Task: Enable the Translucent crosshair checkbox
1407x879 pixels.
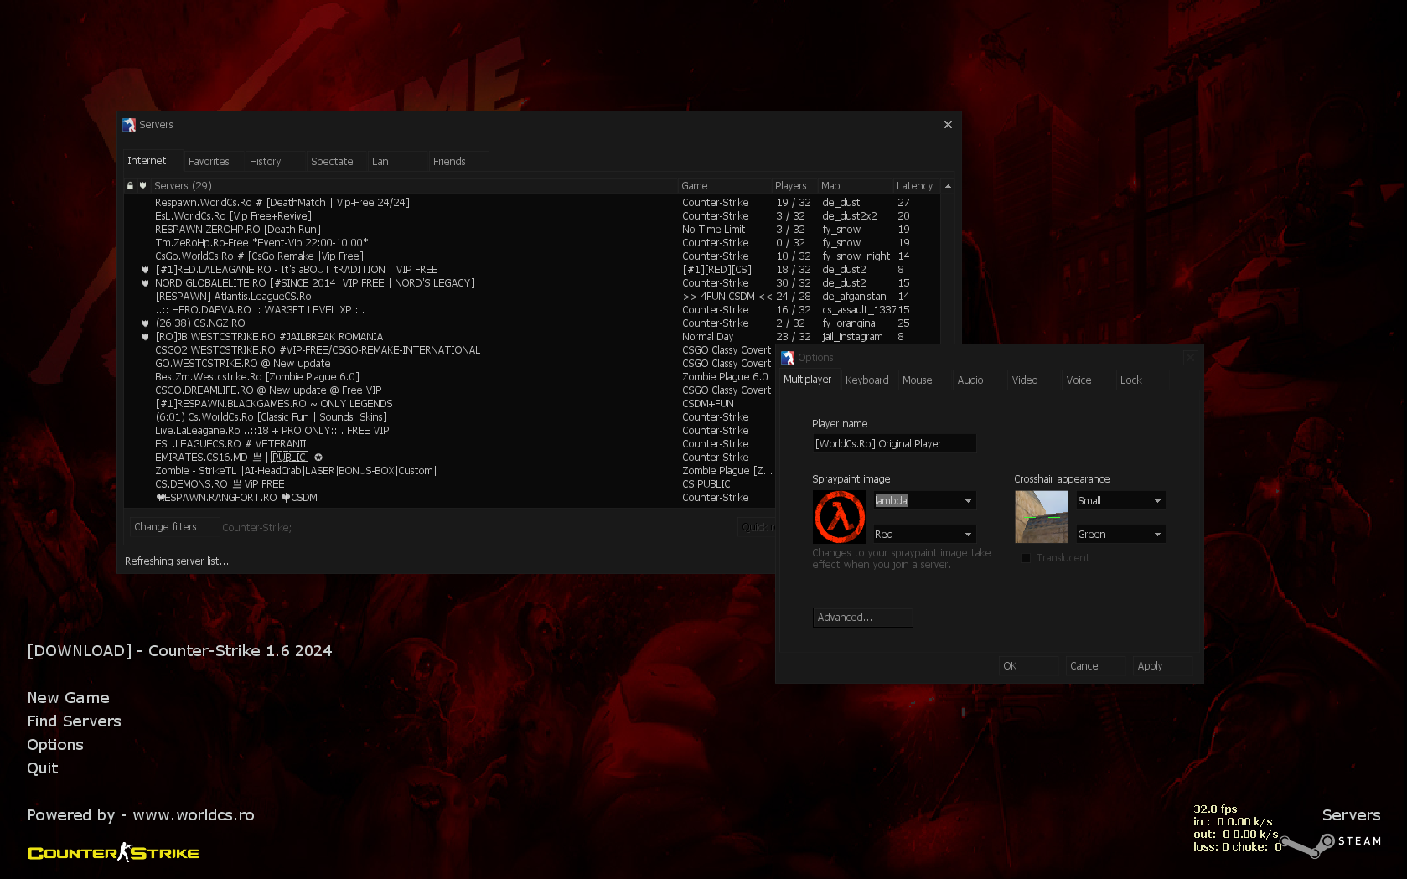Action: click(x=1026, y=558)
